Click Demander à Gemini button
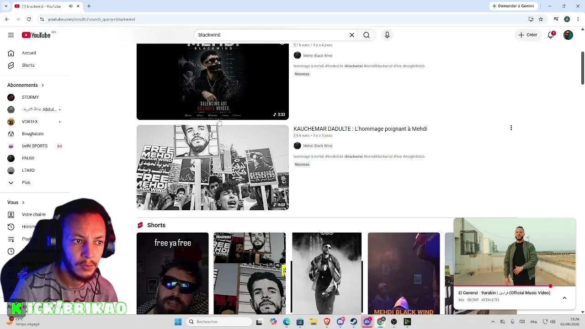Screen dimensions: 585x329 (513, 6)
